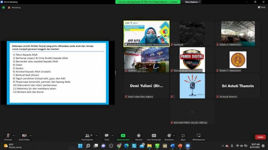This screenshot has width=268, height=150.
Task: Click the green Share Screen button
Action: [x=123, y=137]
